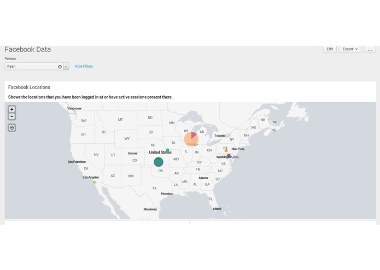
Task: Click the Atlanta city label
Action: point(203,178)
